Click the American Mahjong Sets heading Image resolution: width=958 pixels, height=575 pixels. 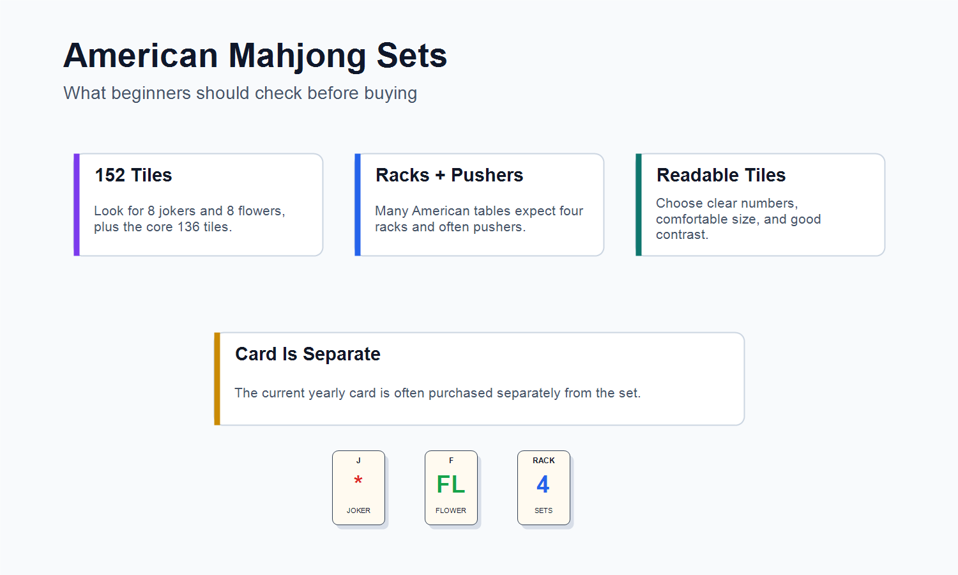[x=255, y=56]
